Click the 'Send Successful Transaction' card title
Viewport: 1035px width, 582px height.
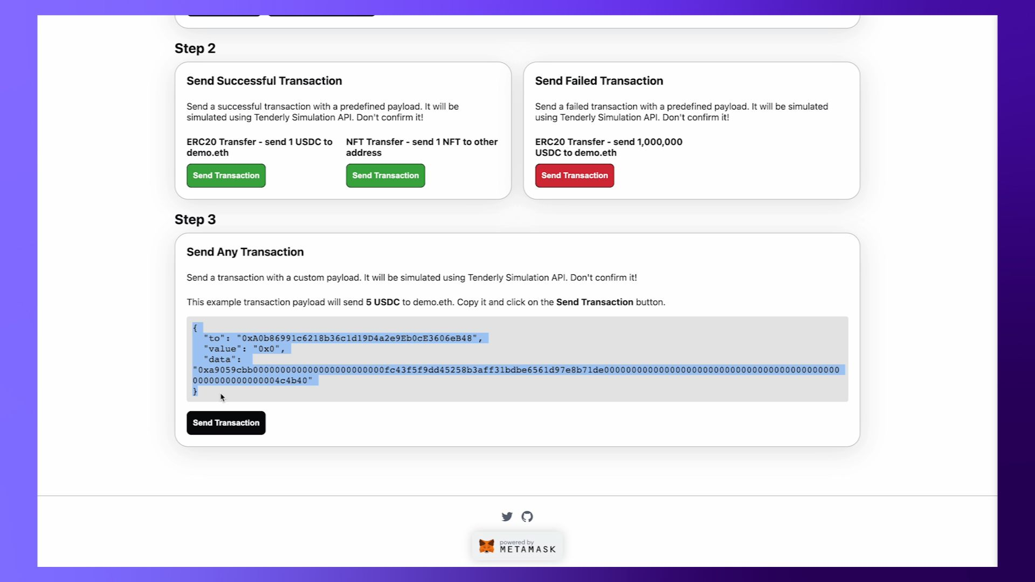point(264,81)
